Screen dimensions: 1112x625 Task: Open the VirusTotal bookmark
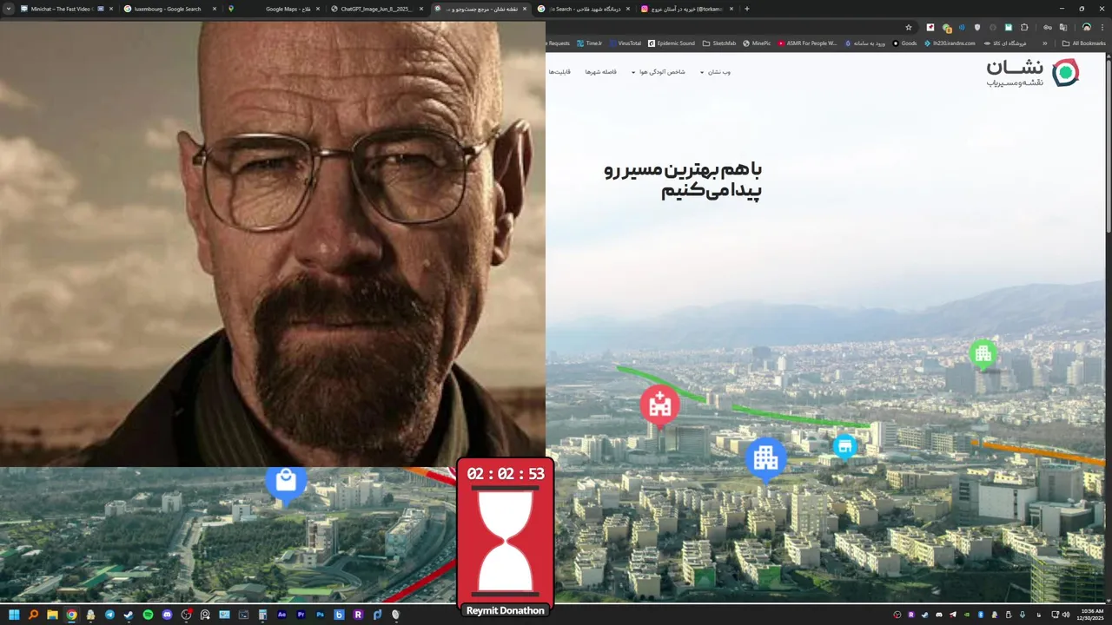pyautogui.click(x=625, y=43)
